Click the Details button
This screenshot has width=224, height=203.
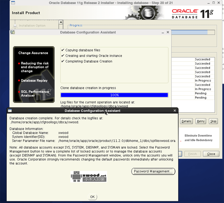tap(186, 121)
